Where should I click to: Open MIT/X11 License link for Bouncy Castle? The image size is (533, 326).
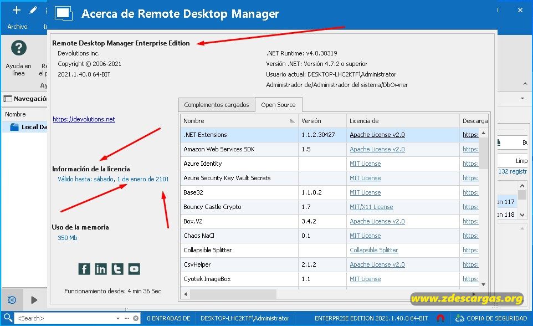click(371, 207)
